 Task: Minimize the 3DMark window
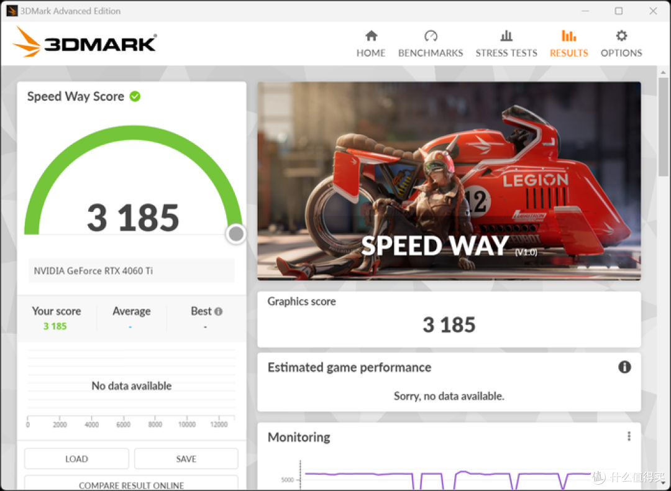point(585,11)
